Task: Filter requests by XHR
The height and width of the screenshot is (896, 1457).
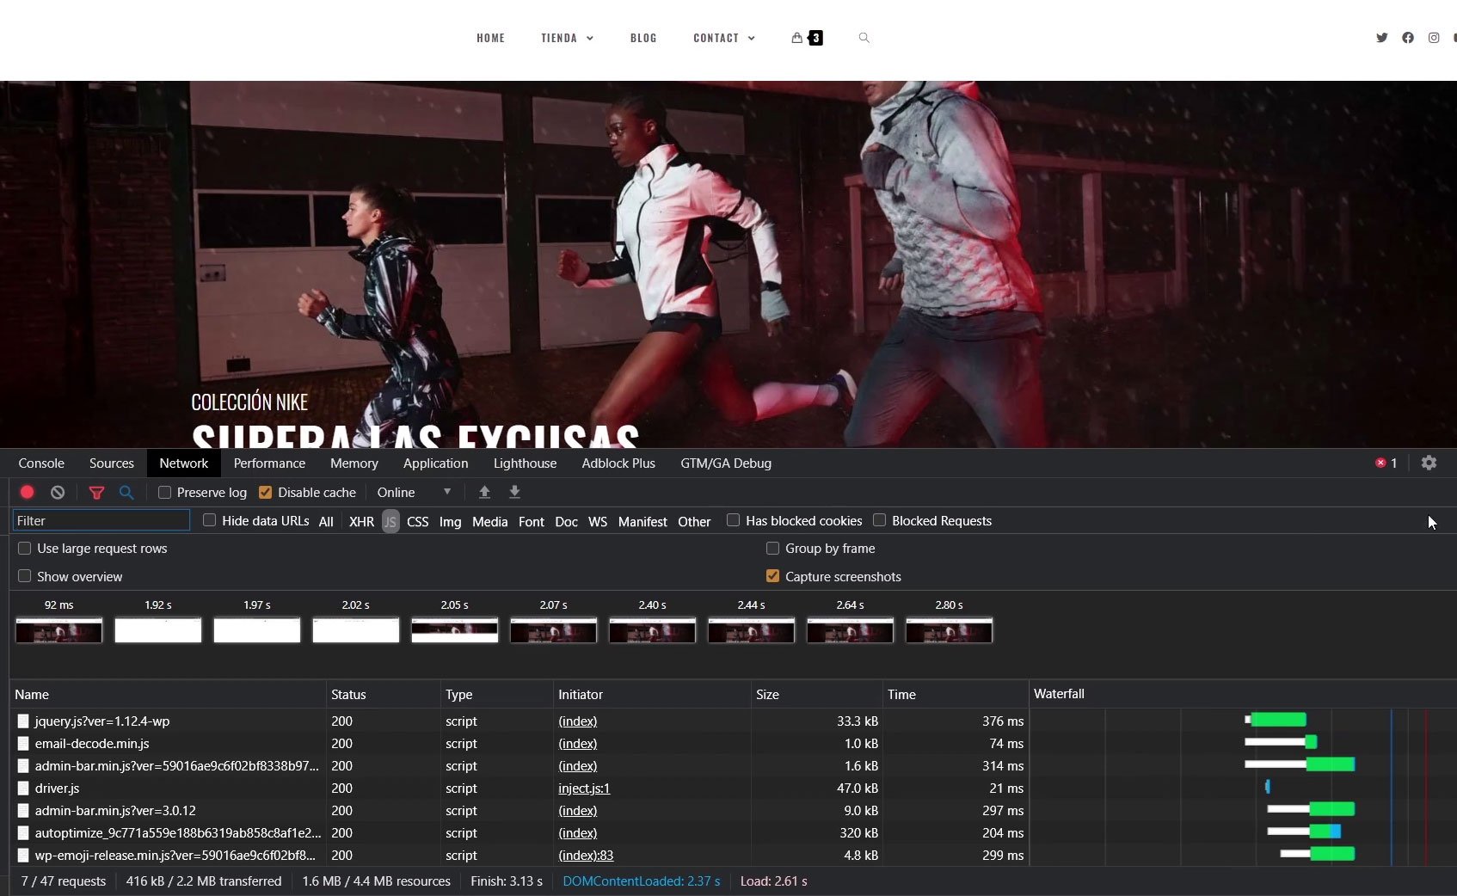Action: click(x=361, y=521)
